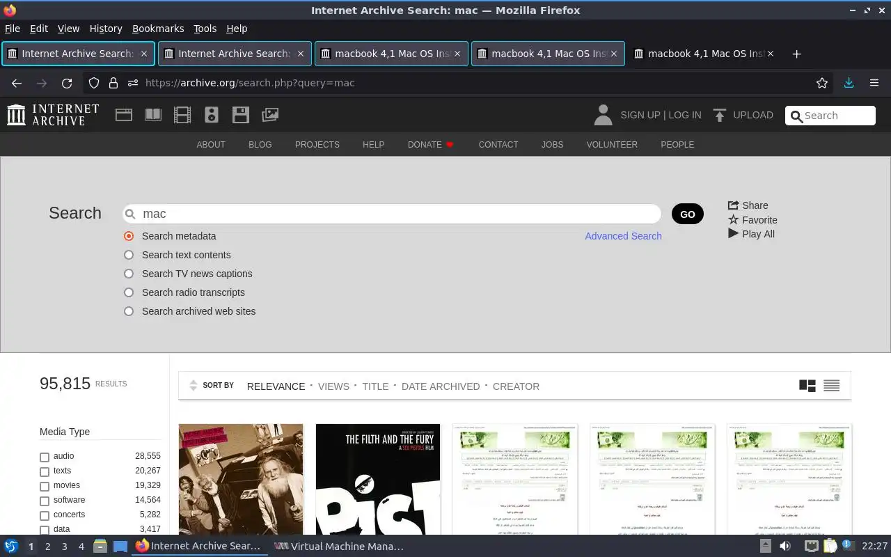Click the top-right Search box

[830, 116]
